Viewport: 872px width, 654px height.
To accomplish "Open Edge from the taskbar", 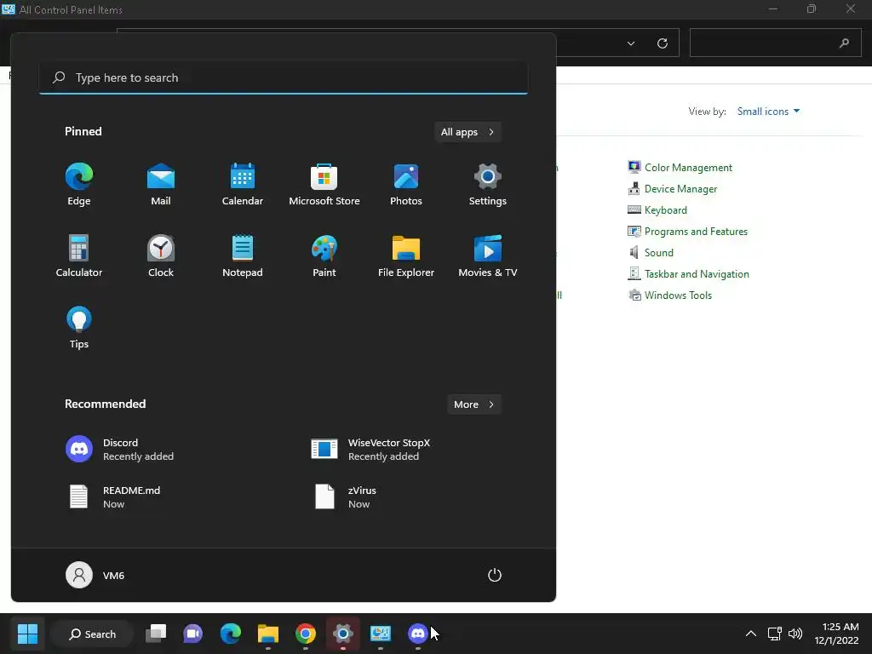I will 230,634.
